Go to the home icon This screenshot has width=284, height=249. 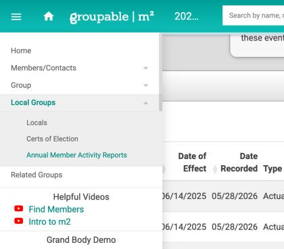point(49,16)
